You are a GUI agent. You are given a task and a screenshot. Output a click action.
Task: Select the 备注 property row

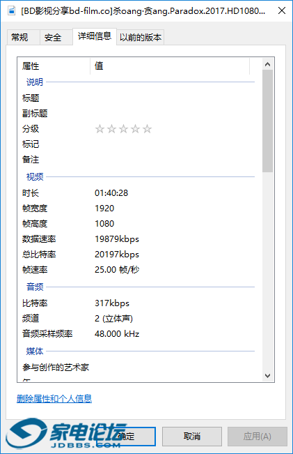[138, 160]
